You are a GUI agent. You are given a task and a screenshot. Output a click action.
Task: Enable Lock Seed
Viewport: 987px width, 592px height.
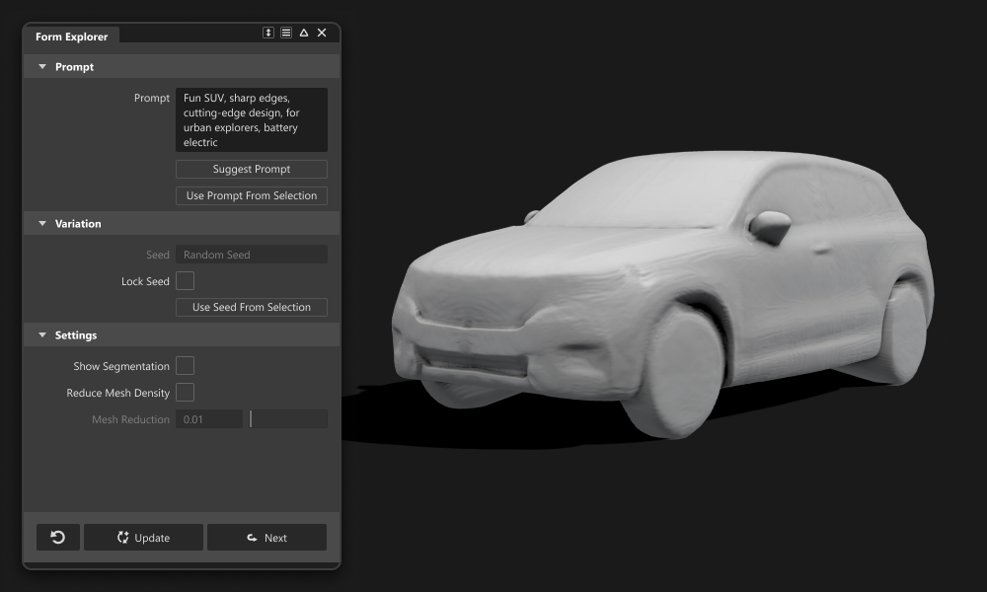pos(187,280)
